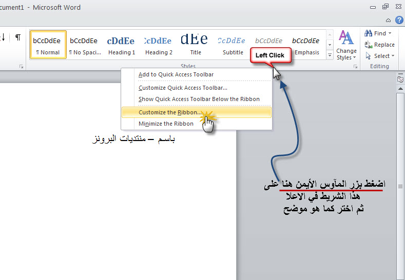Click the Select cursor icon
This screenshot has height=280, width=405.
[369, 56]
